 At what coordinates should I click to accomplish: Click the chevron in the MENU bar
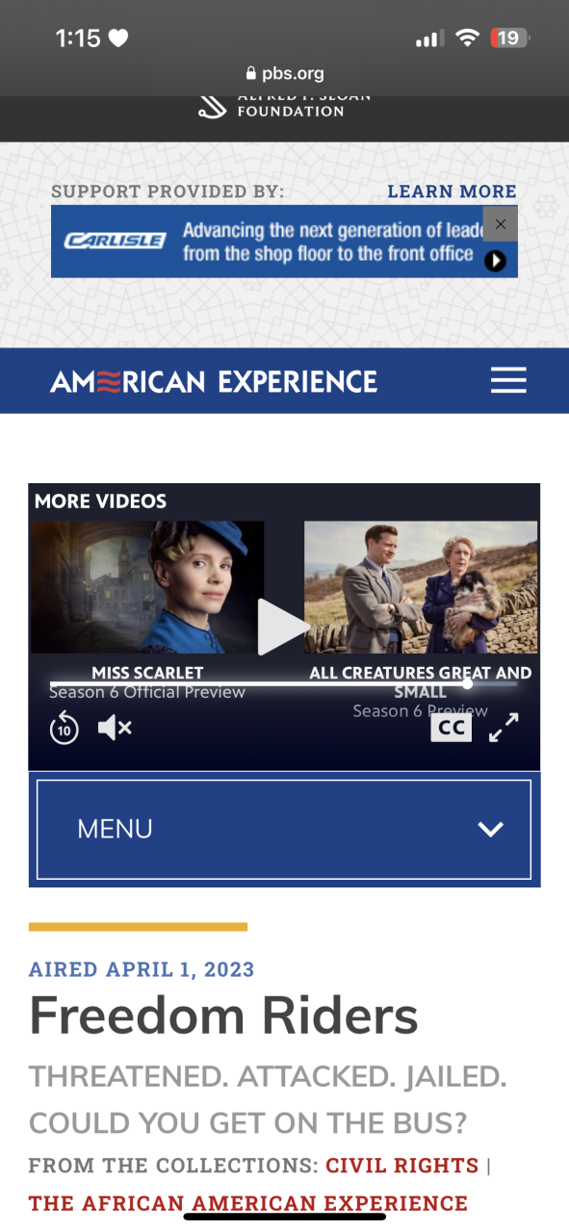click(491, 830)
